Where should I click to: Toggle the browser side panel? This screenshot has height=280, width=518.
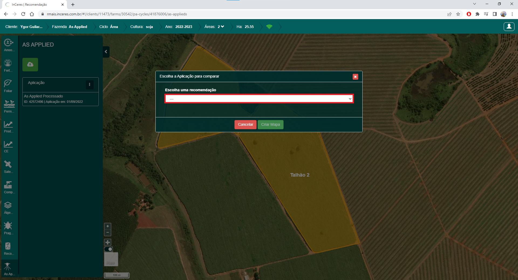(x=495, y=14)
